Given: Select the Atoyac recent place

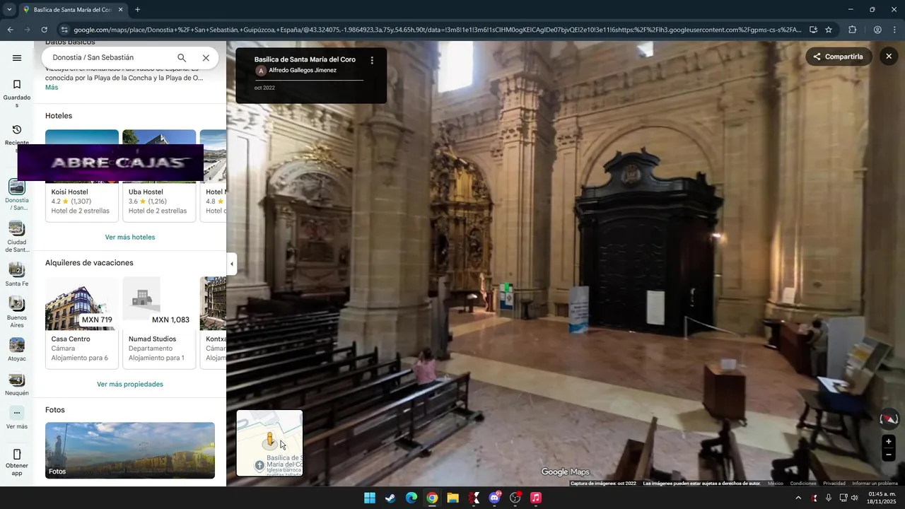Looking at the screenshot, I should click(x=17, y=349).
